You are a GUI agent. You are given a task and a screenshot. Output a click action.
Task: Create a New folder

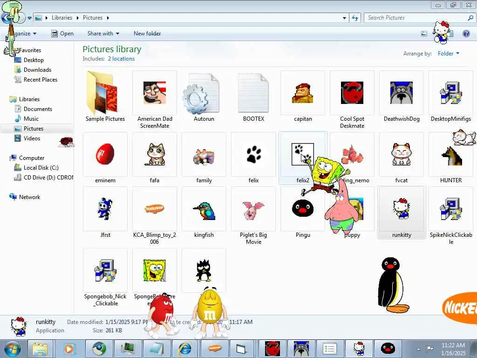pos(147,34)
